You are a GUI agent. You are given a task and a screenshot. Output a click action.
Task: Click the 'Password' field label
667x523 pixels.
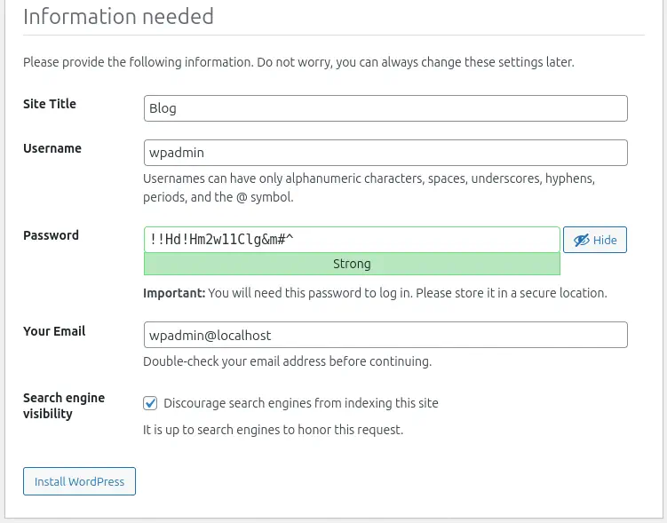pos(51,235)
